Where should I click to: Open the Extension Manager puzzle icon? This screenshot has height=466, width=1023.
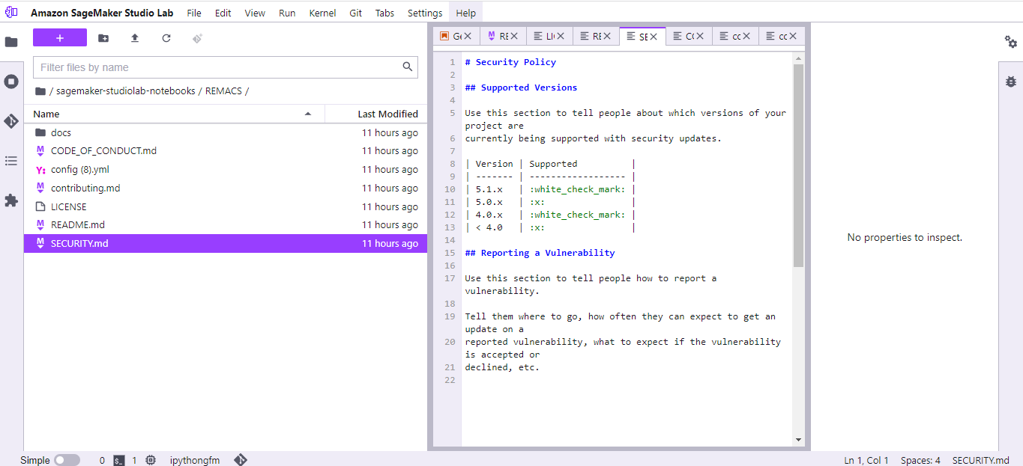pyautogui.click(x=11, y=200)
